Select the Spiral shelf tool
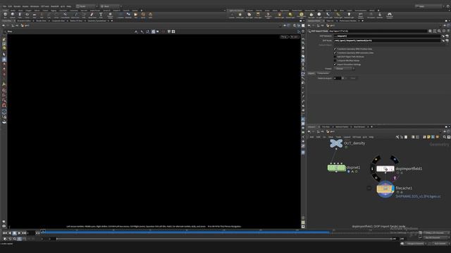Screen dimensions: 451x253 (143, 15)
